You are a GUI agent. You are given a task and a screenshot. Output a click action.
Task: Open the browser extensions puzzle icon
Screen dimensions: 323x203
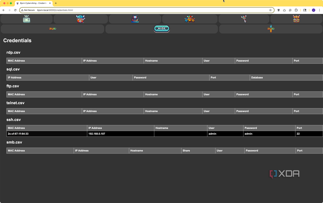point(296,10)
